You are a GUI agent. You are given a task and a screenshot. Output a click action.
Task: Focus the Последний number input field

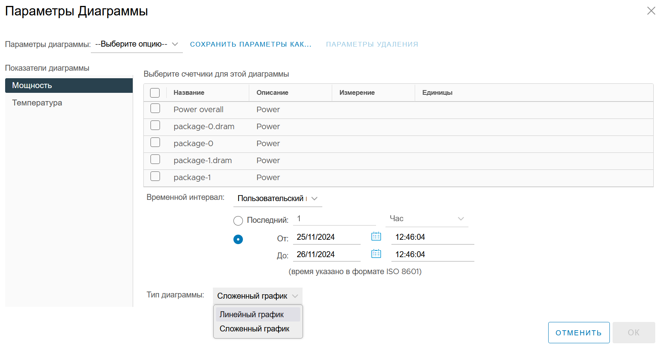point(335,219)
